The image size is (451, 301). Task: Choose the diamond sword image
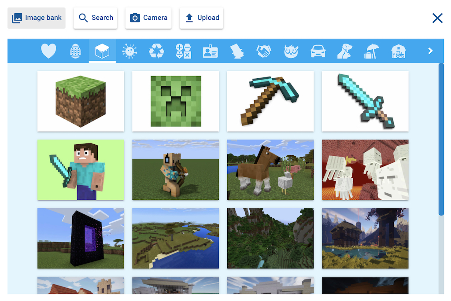pyautogui.click(x=365, y=101)
